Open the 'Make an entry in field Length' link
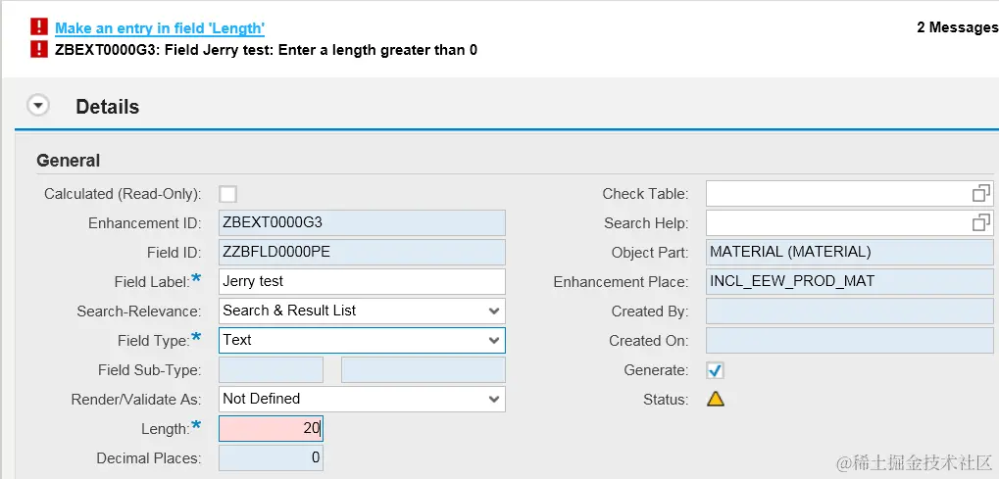Viewport: 999px width, 479px height. [x=159, y=28]
